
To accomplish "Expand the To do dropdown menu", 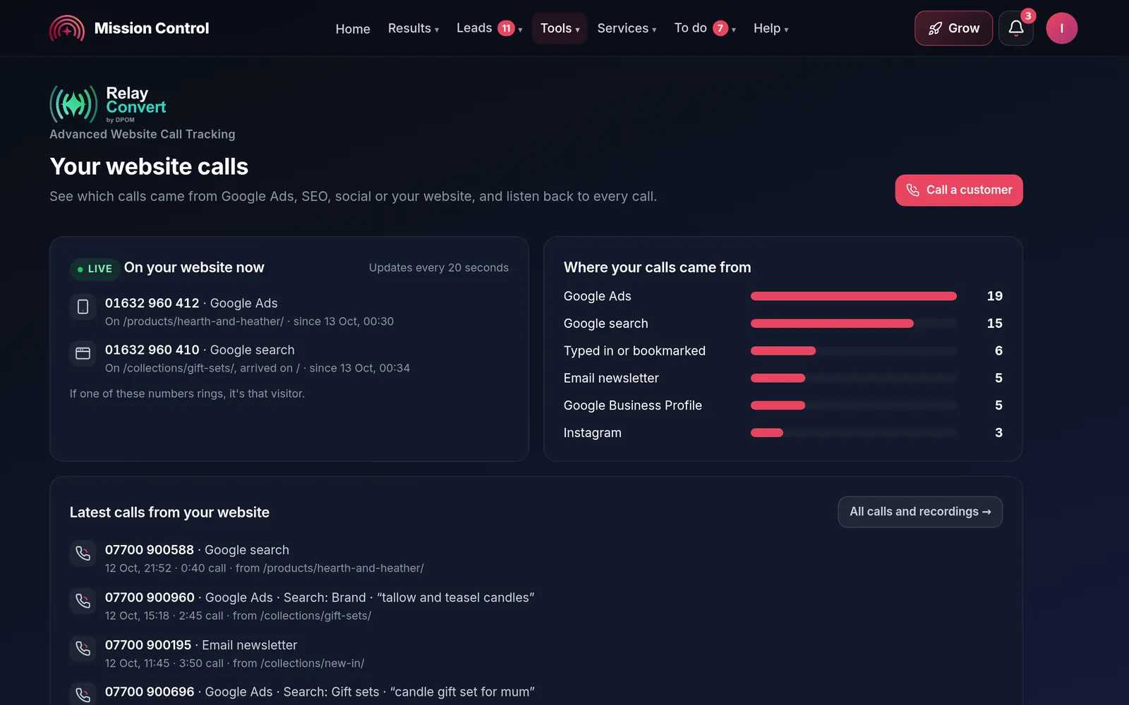I will click(x=705, y=28).
